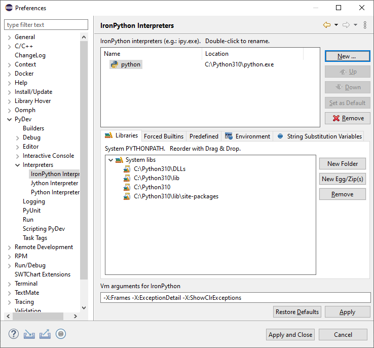
Task: Collapse the System libs tree node
Action: pos(110,160)
